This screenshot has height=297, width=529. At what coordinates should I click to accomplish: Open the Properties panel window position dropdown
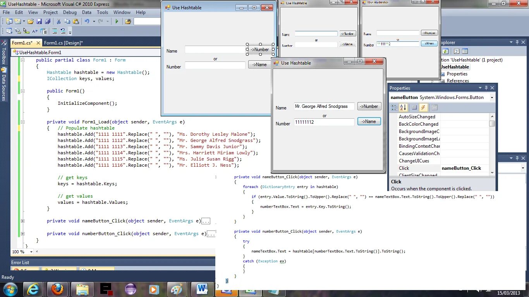[x=480, y=88]
